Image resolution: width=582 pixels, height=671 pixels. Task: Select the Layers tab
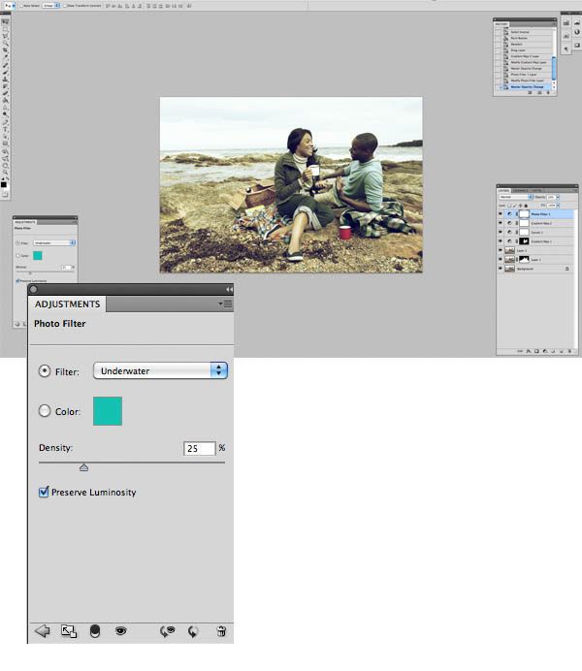[504, 190]
